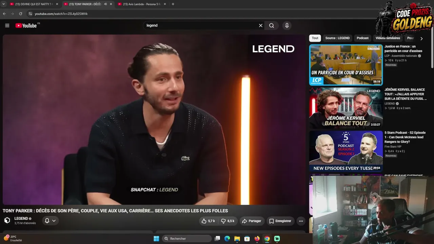Screen dimensions: 434x244
Task: Open File Explorer from the taskbar
Action: click(237, 239)
